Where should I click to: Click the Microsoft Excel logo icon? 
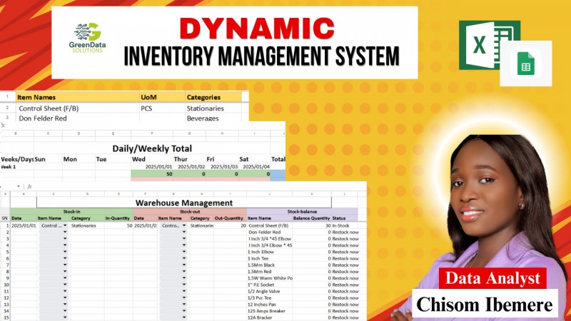click(485, 45)
